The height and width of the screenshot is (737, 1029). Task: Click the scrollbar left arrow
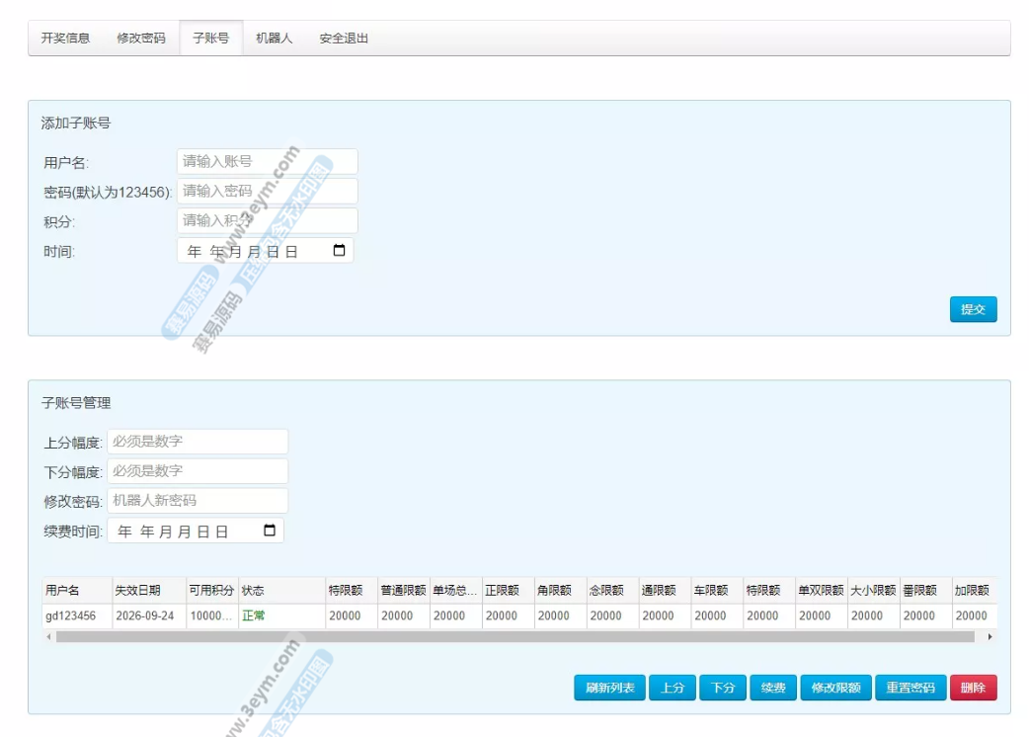pos(48,637)
